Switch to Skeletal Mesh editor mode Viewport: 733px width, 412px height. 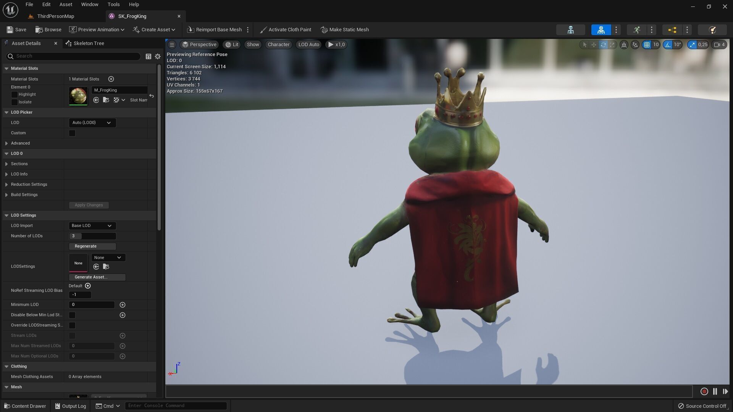[x=601, y=30]
